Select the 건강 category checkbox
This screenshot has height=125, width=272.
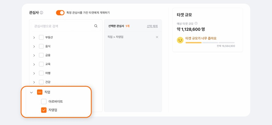click(41, 82)
